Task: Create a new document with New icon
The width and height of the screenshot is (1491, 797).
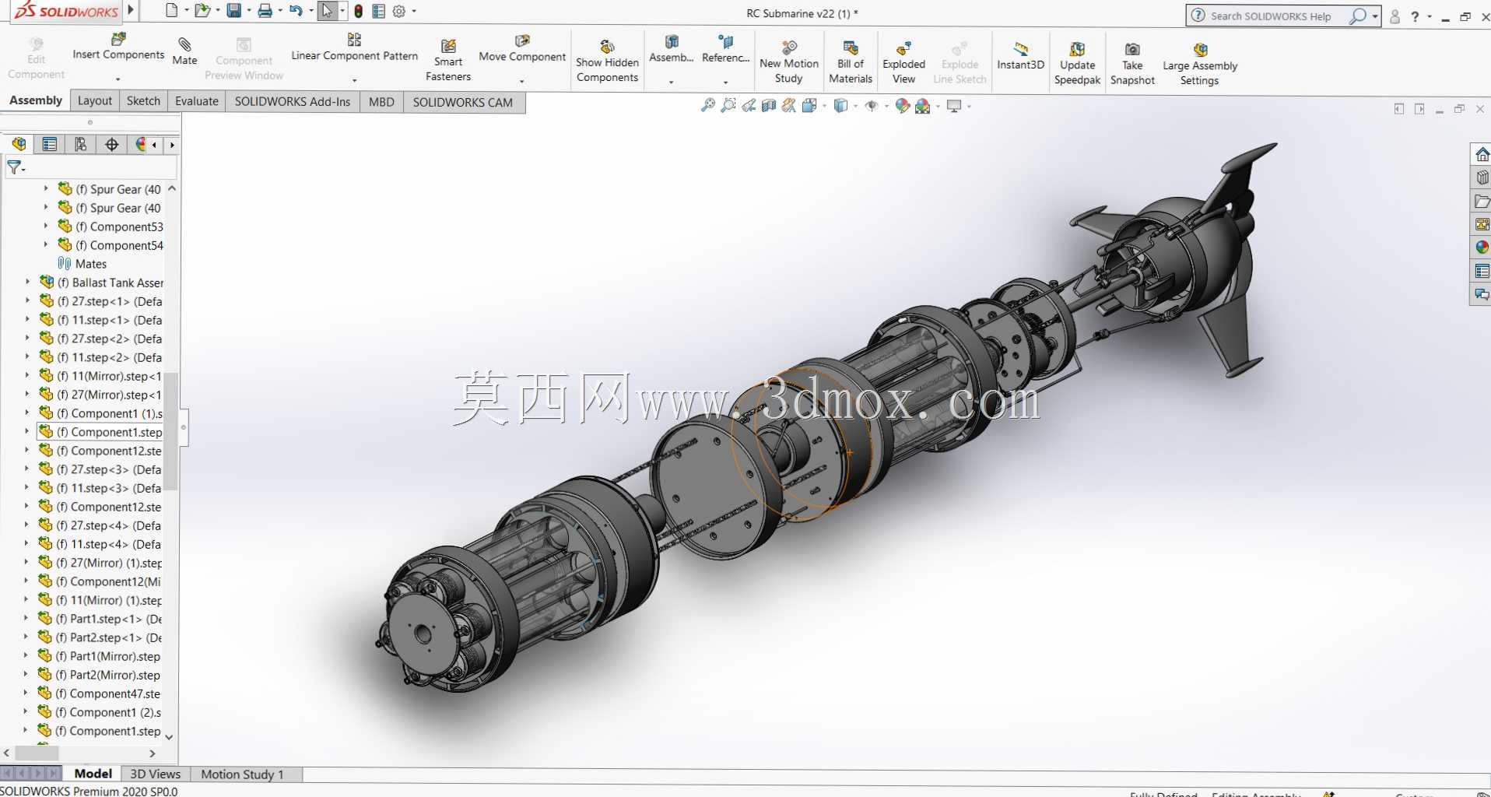Action: point(172,11)
